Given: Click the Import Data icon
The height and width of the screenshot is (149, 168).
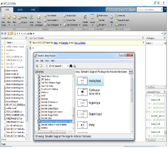Looking at the screenshot, I should pos(31,17).
